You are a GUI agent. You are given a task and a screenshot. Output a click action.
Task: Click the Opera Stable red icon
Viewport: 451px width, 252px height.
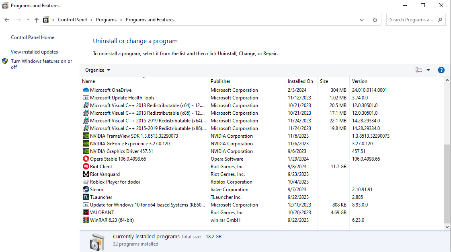(x=86, y=159)
